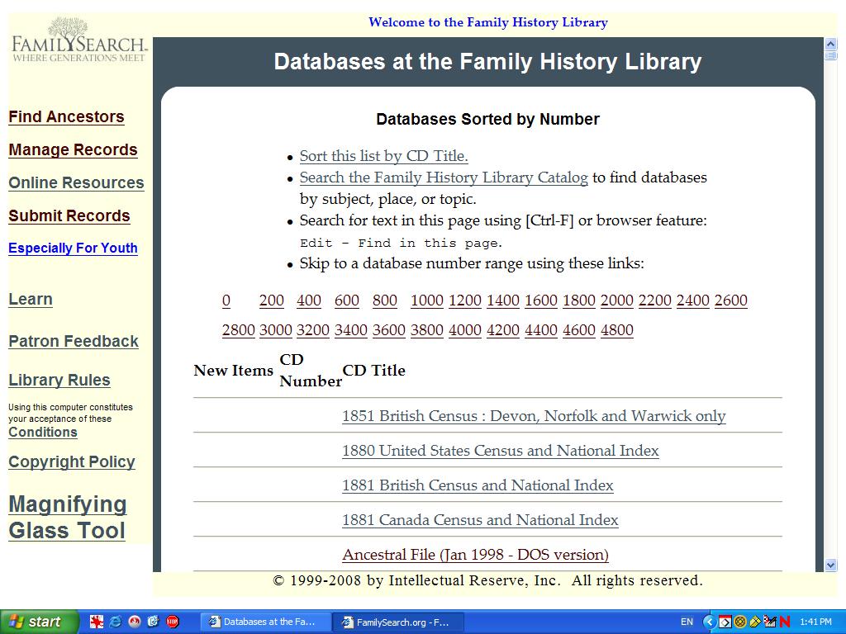Jump to database number range 2600
The width and height of the screenshot is (846, 634).
tap(730, 300)
